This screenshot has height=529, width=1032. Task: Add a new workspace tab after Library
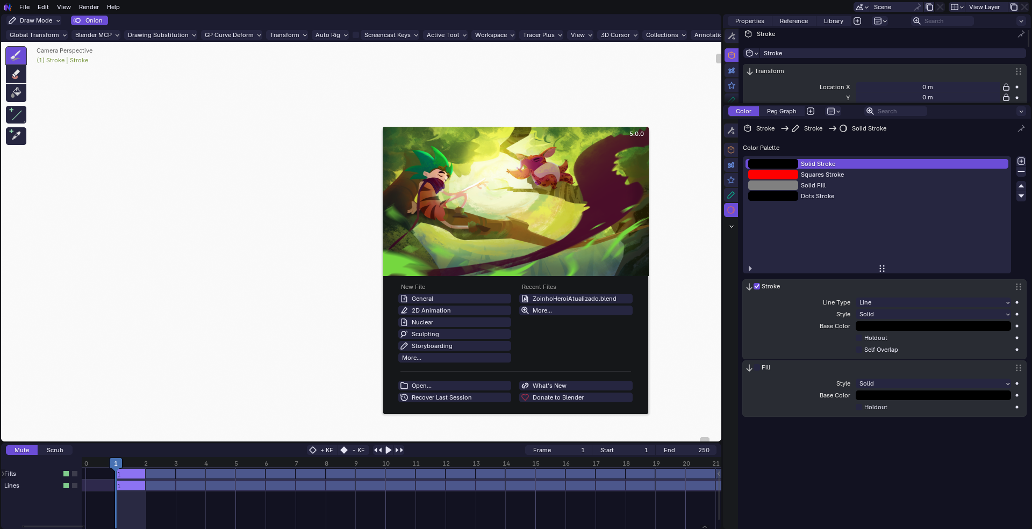[857, 21]
